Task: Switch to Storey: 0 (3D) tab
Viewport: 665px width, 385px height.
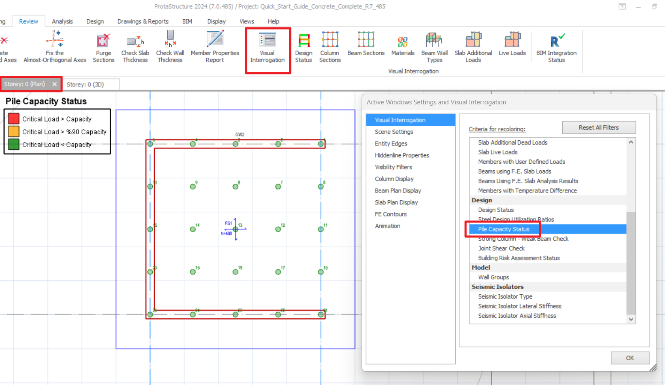Action: coord(85,85)
